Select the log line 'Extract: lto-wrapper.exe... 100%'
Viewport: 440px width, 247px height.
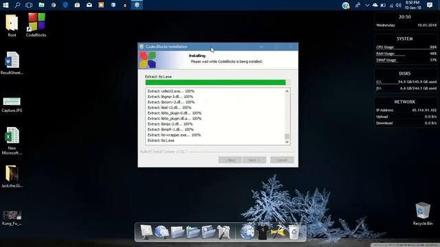(x=174, y=135)
